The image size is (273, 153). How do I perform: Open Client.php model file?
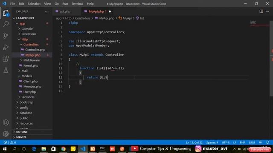30,81
